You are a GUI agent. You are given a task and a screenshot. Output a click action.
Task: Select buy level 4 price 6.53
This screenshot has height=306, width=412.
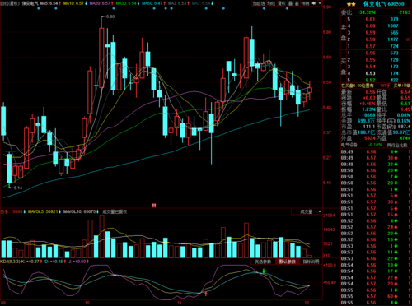pos(370,73)
